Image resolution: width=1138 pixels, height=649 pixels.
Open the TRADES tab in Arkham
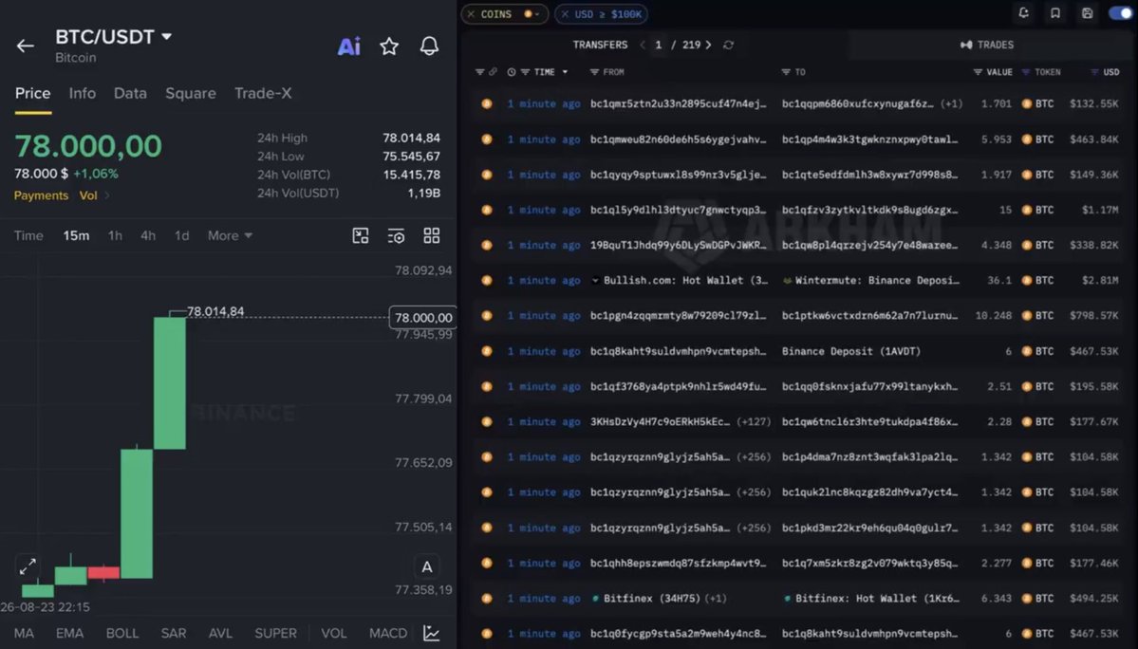click(x=987, y=45)
